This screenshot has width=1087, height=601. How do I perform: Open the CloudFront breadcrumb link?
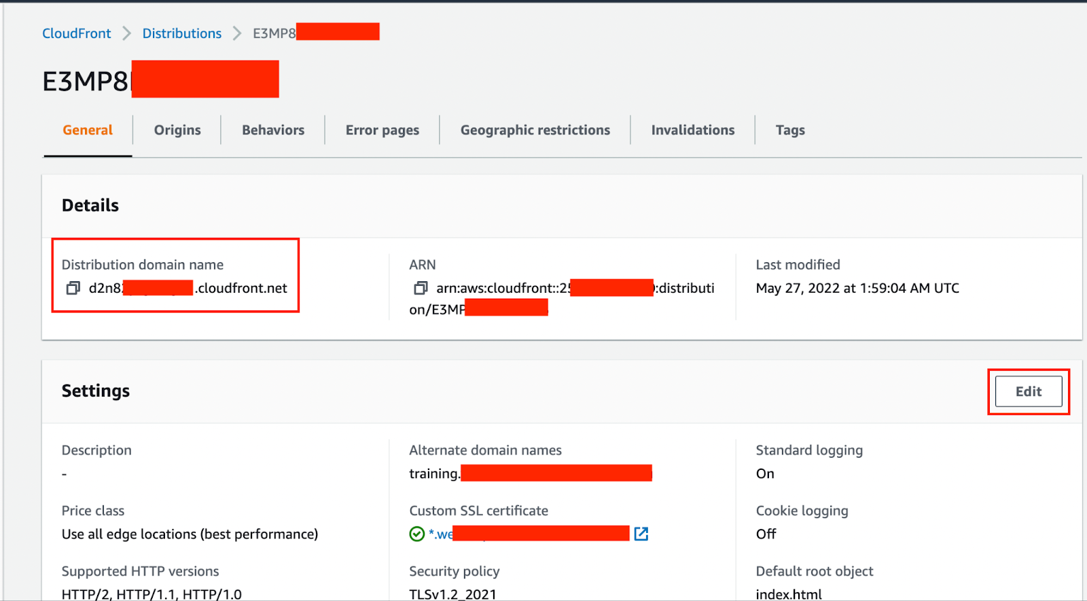[x=77, y=33]
